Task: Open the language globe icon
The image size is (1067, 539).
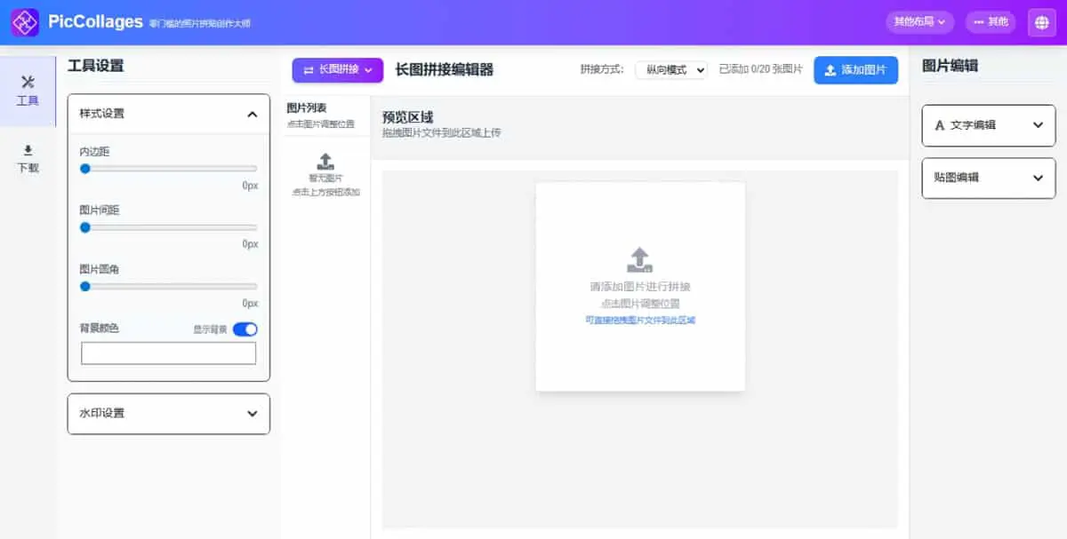Action: (1042, 22)
